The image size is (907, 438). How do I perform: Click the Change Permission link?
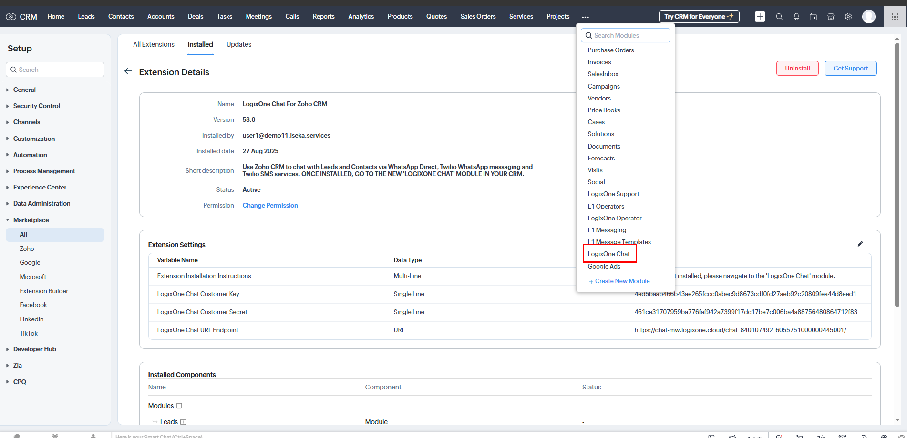270,205
